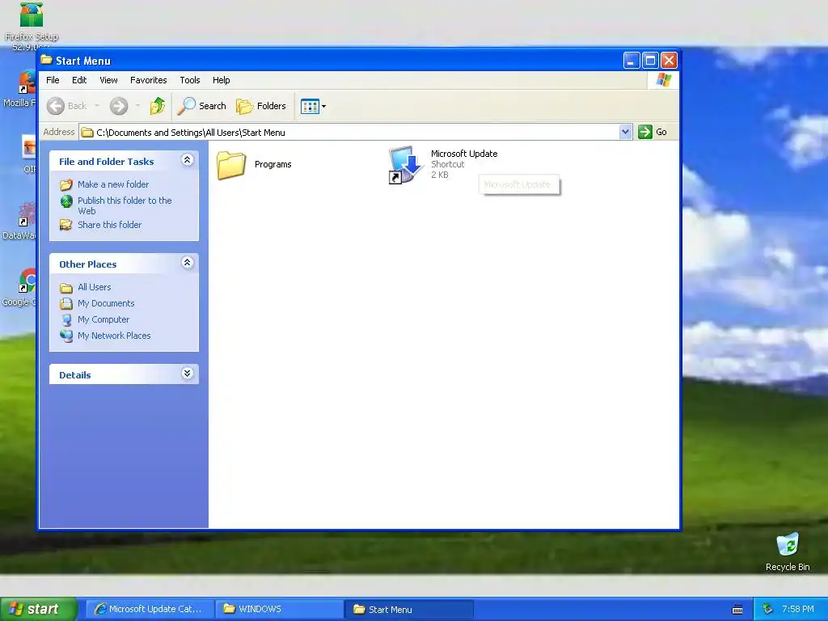
Task: Click the keyboard icon in the taskbar
Action: [737, 610]
